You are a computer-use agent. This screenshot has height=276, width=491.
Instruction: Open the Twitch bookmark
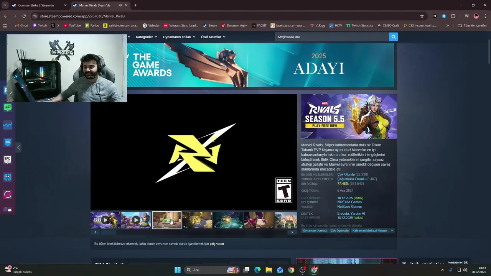[x=40, y=26]
